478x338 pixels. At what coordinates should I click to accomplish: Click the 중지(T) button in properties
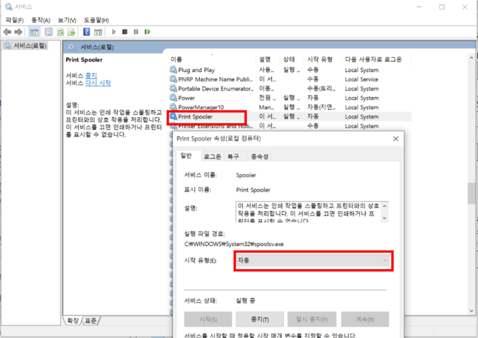pos(260,319)
